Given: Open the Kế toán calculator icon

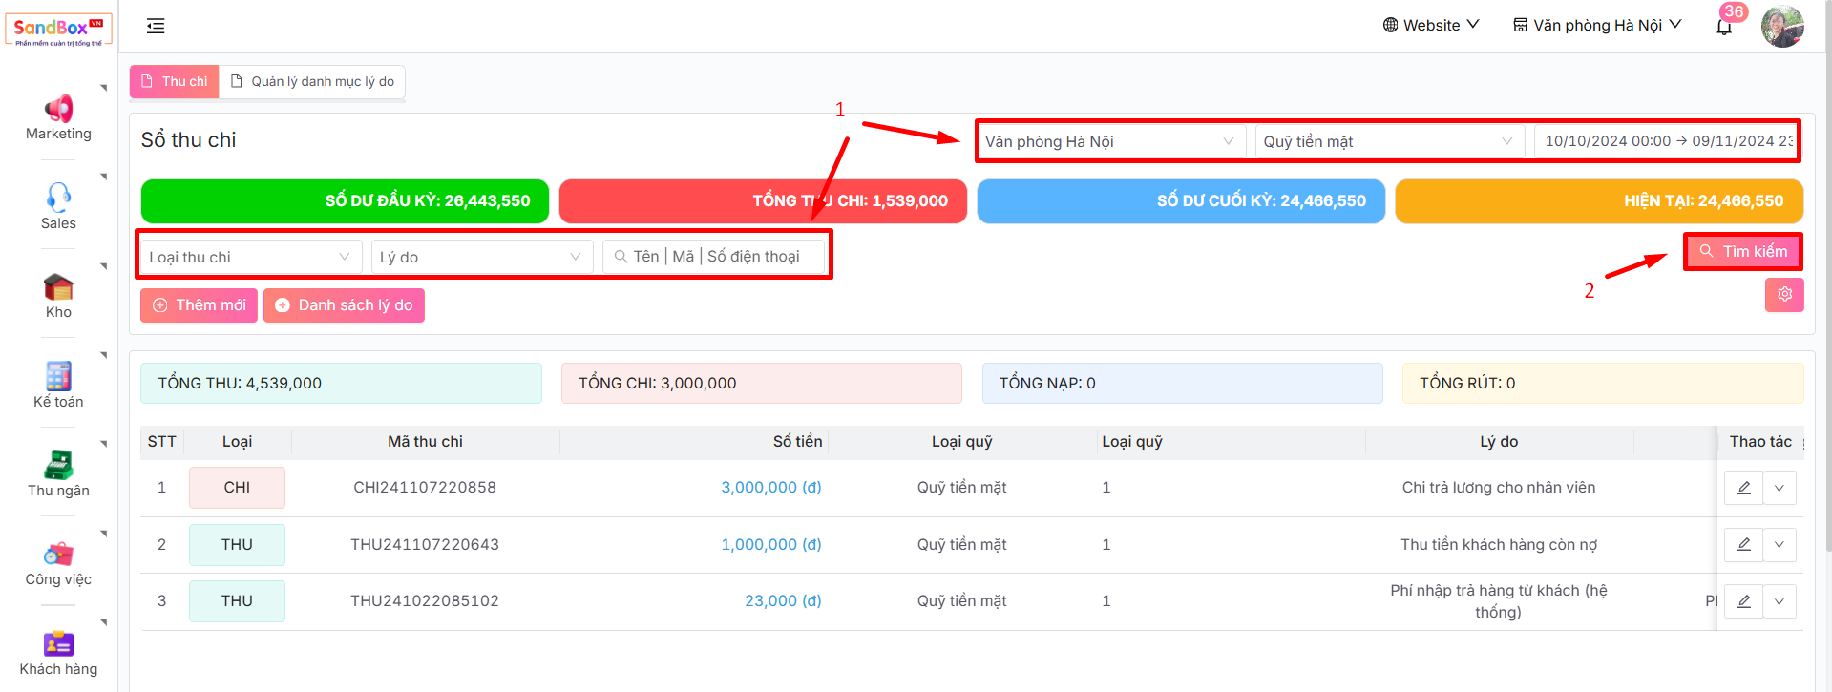Looking at the screenshot, I should pyautogui.click(x=58, y=376).
